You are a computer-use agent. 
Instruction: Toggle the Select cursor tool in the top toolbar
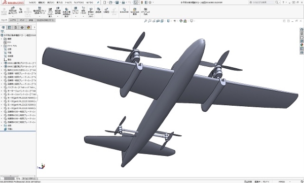[136, 3]
